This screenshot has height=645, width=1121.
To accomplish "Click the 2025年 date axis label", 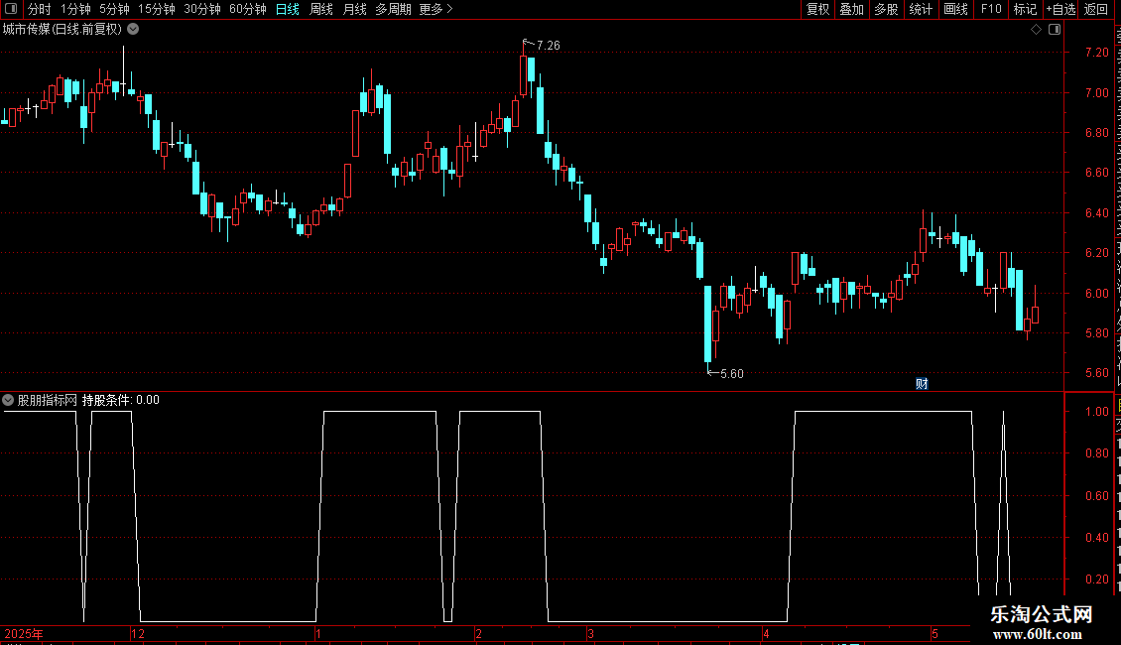I will tap(24, 633).
